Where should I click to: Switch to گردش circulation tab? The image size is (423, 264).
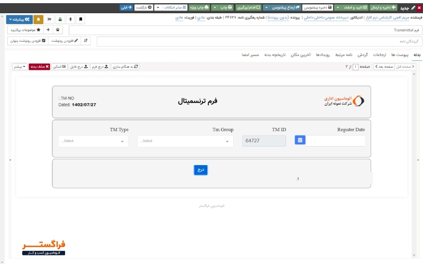pyautogui.click(x=363, y=55)
